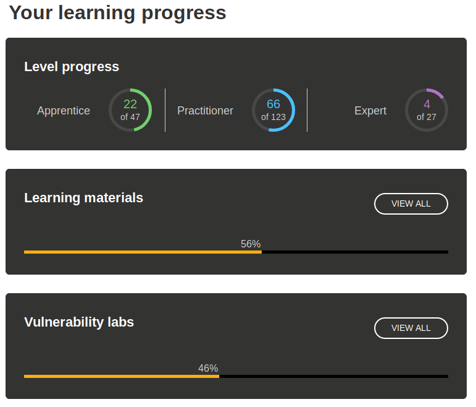
Task: Click the Your learning progress title
Action: click(x=117, y=13)
